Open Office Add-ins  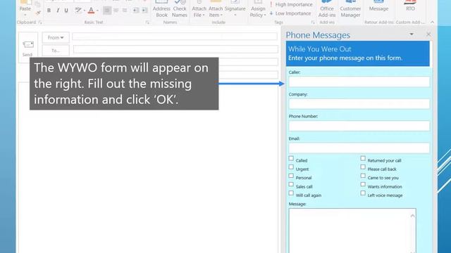[327, 8]
